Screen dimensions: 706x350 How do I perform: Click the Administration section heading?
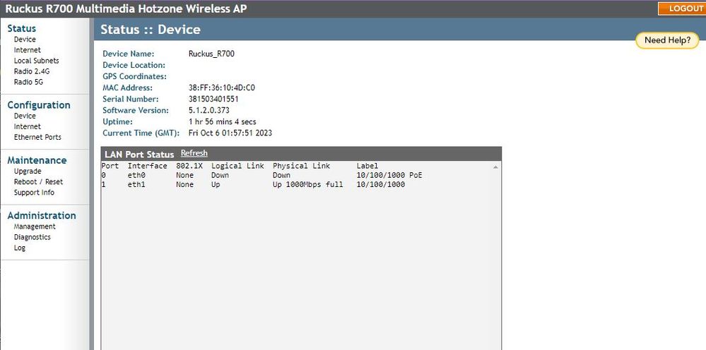(x=42, y=215)
